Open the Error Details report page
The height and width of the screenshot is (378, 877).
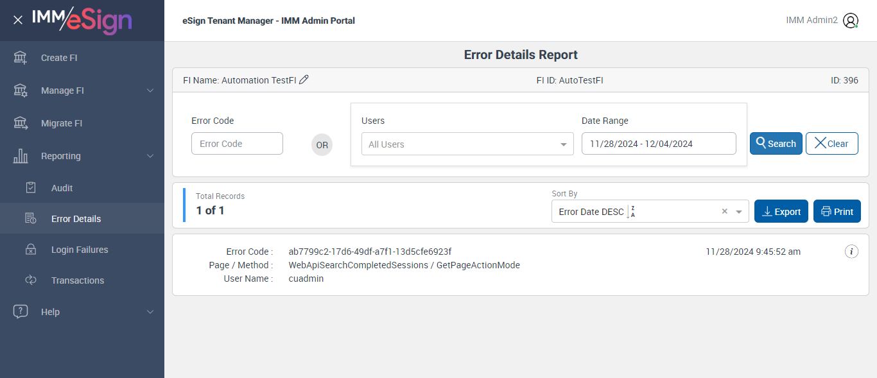point(76,219)
